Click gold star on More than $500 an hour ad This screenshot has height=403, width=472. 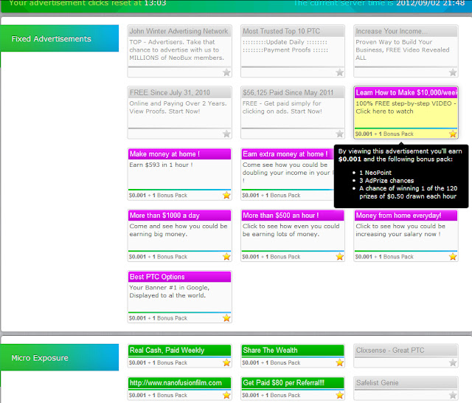coord(339,257)
